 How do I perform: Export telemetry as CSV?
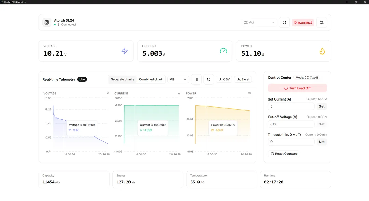click(224, 79)
